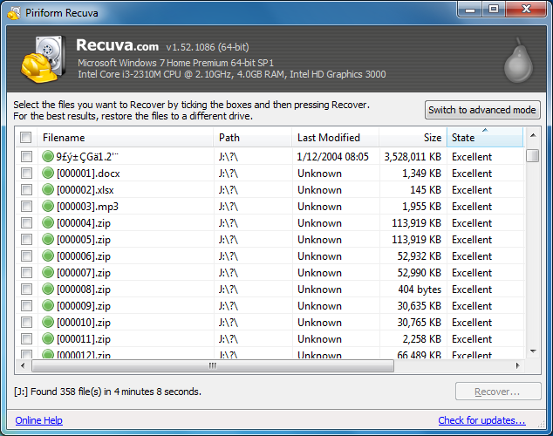
Task: Select filename [000001].docx
Action: (x=88, y=174)
